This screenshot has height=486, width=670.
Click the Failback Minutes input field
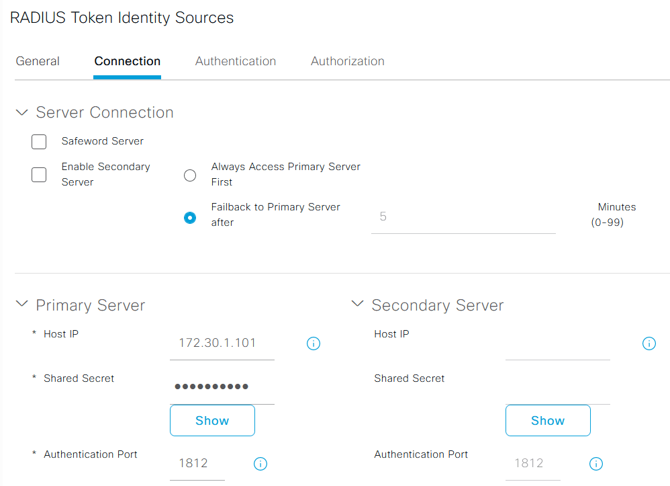click(x=463, y=217)
